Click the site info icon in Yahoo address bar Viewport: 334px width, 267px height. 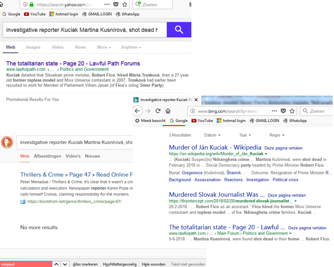[x=25, y=4]
